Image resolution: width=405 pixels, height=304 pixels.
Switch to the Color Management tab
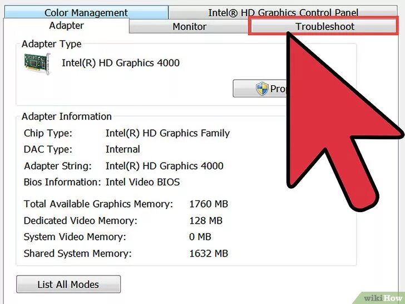point(86,12)
